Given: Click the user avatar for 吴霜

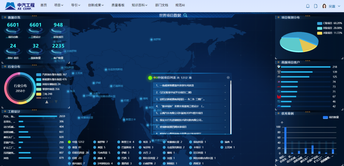Looking at the screenshot, I should pos(324,6).
